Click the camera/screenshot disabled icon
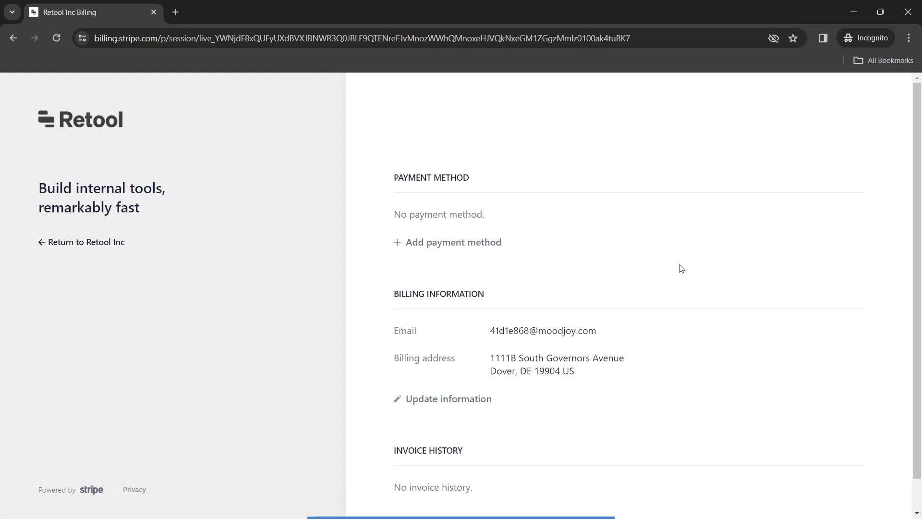 pos(773,38)
